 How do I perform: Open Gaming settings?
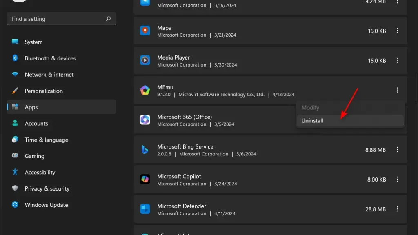coord(61,156)
